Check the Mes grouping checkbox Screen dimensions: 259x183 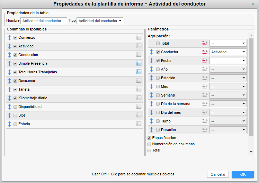click(158, 86)
